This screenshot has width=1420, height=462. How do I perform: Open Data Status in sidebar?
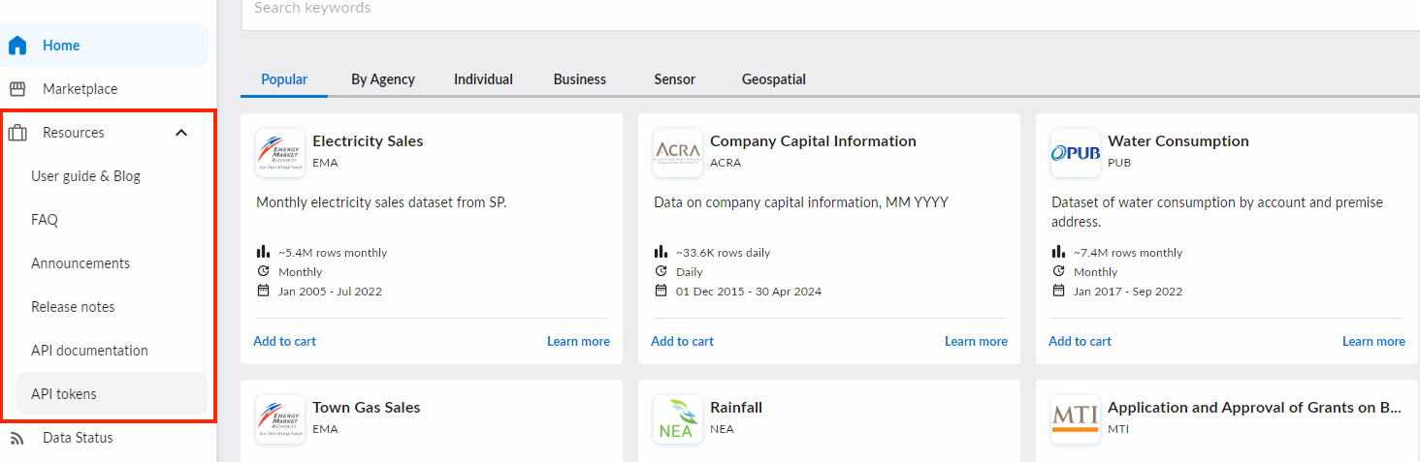coord(105,438)
